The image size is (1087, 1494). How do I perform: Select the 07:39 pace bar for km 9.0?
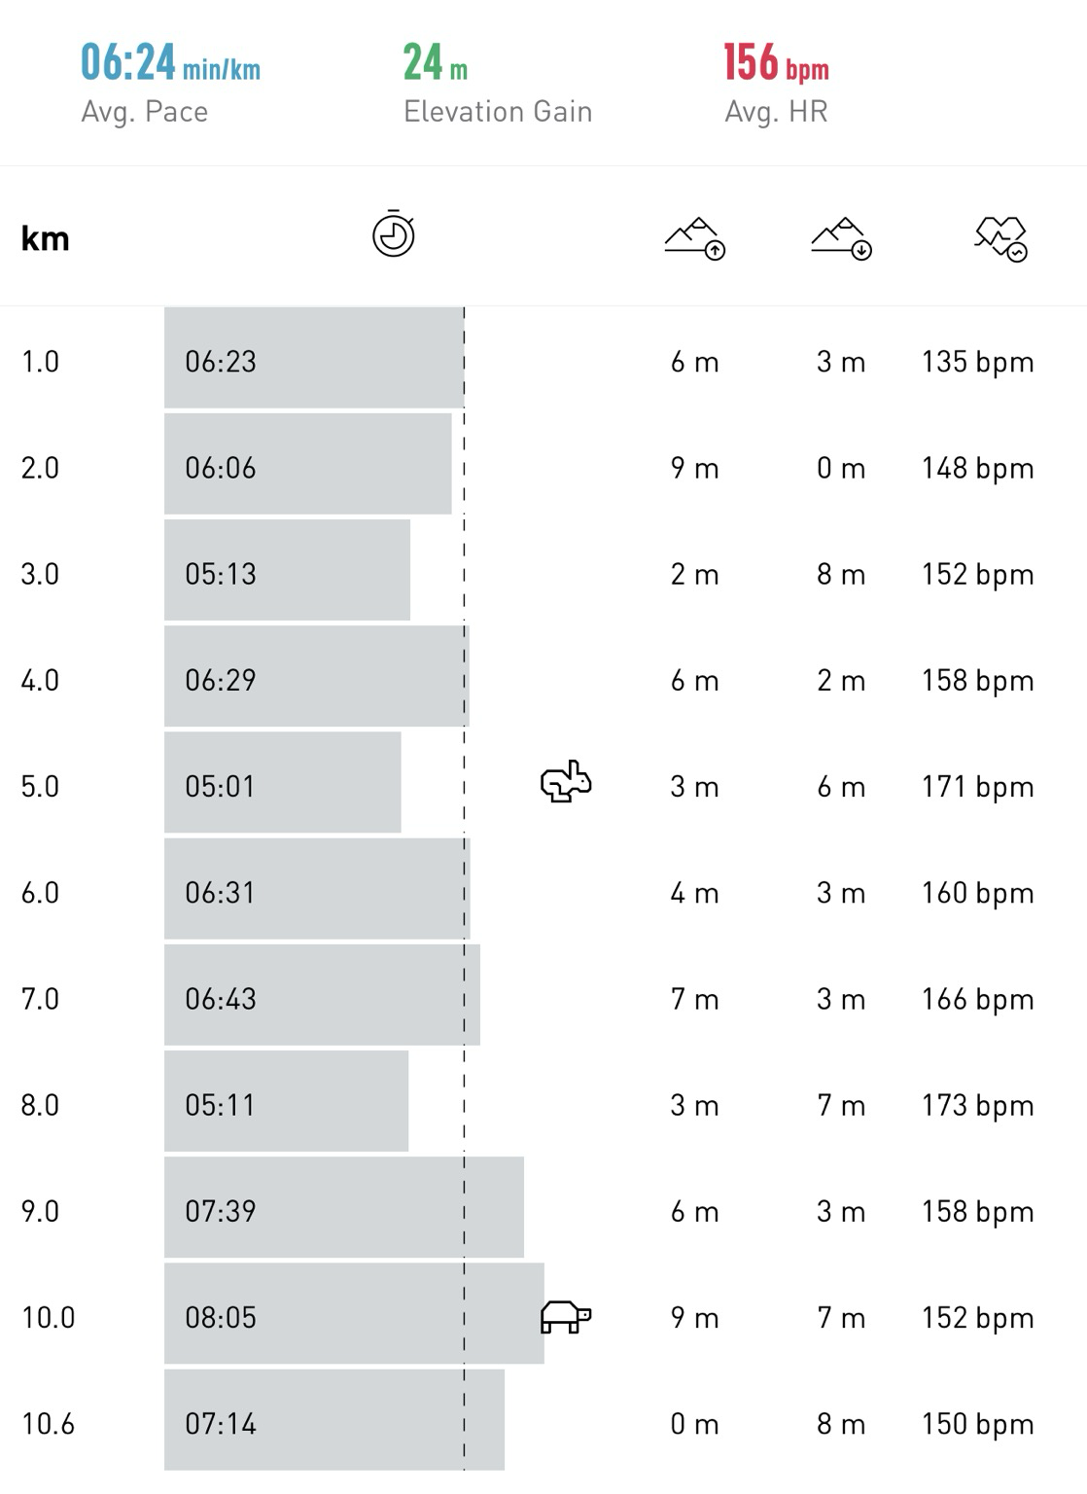344,1207
